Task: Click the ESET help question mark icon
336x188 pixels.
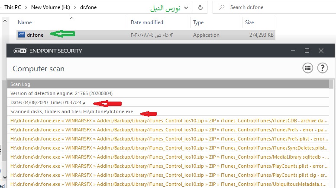Action: (x=322, y=68)
